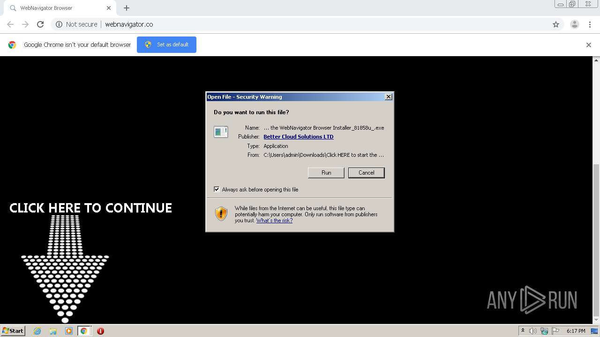Click Set as default button
The width and height of the screenshot is (600, 337).
pos(166,44)
